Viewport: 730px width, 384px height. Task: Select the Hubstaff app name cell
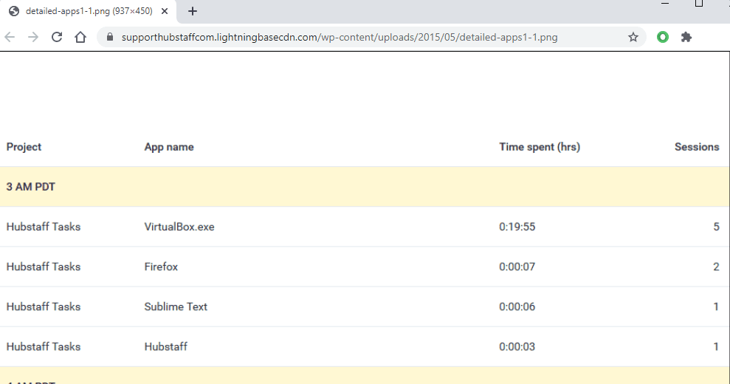pos(166,347)
